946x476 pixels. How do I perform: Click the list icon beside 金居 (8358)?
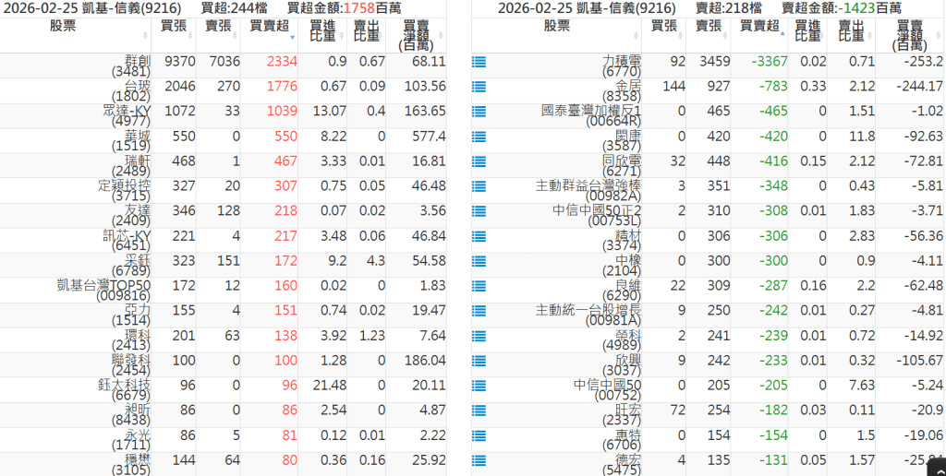(479, 88)
